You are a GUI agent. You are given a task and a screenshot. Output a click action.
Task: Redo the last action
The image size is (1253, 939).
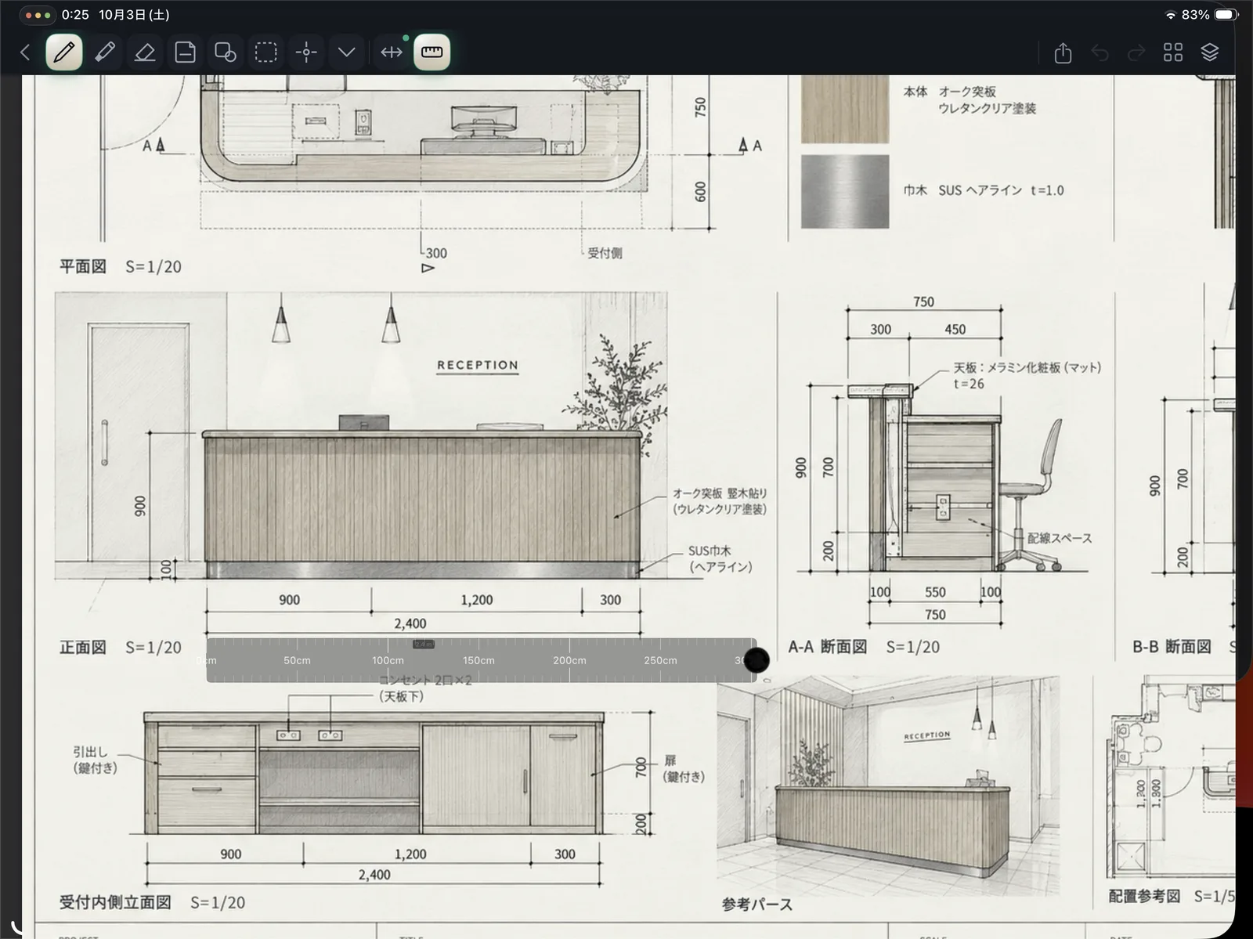point(1136,52)
